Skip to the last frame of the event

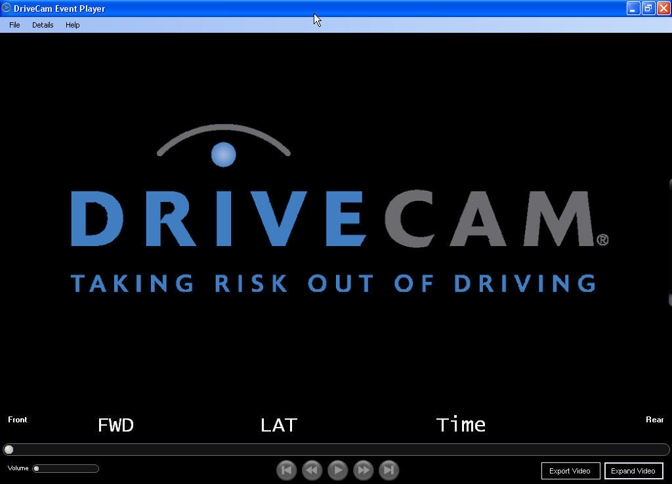388,470
